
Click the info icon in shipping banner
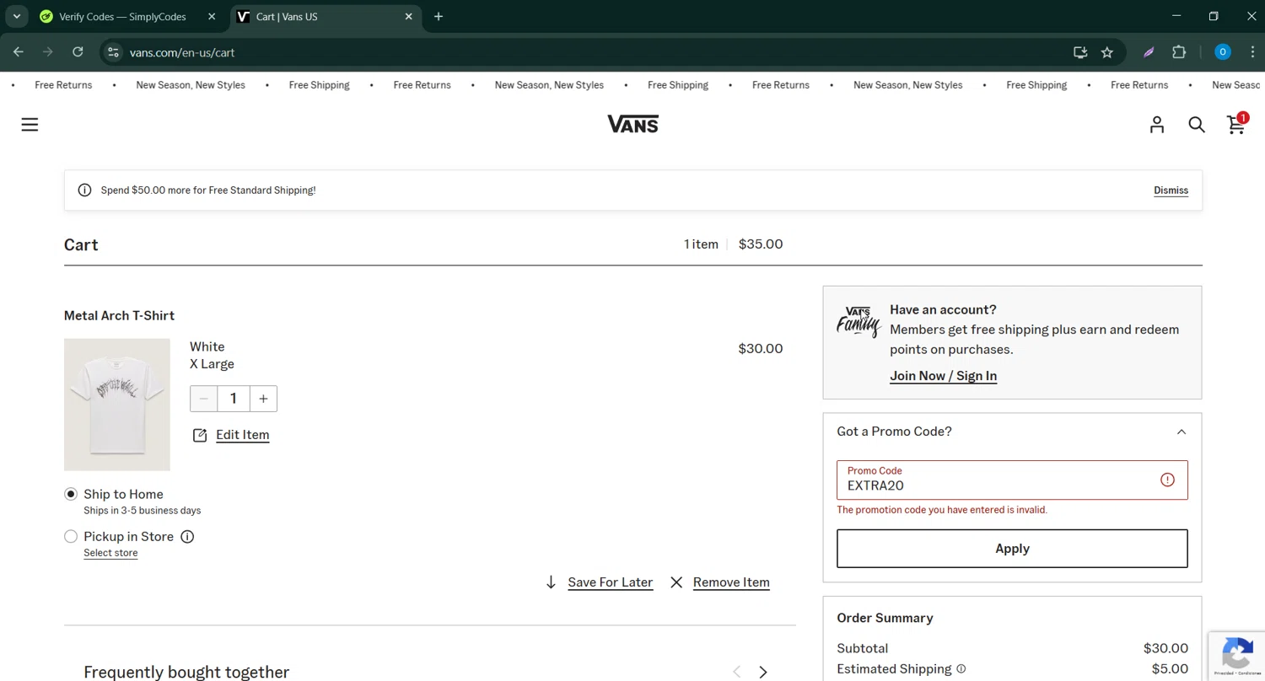pos(84,190)
